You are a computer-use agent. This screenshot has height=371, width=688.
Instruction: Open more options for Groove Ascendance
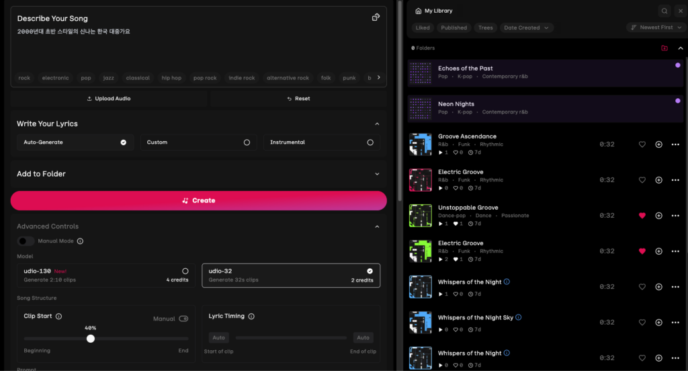(x=675, y=145)
